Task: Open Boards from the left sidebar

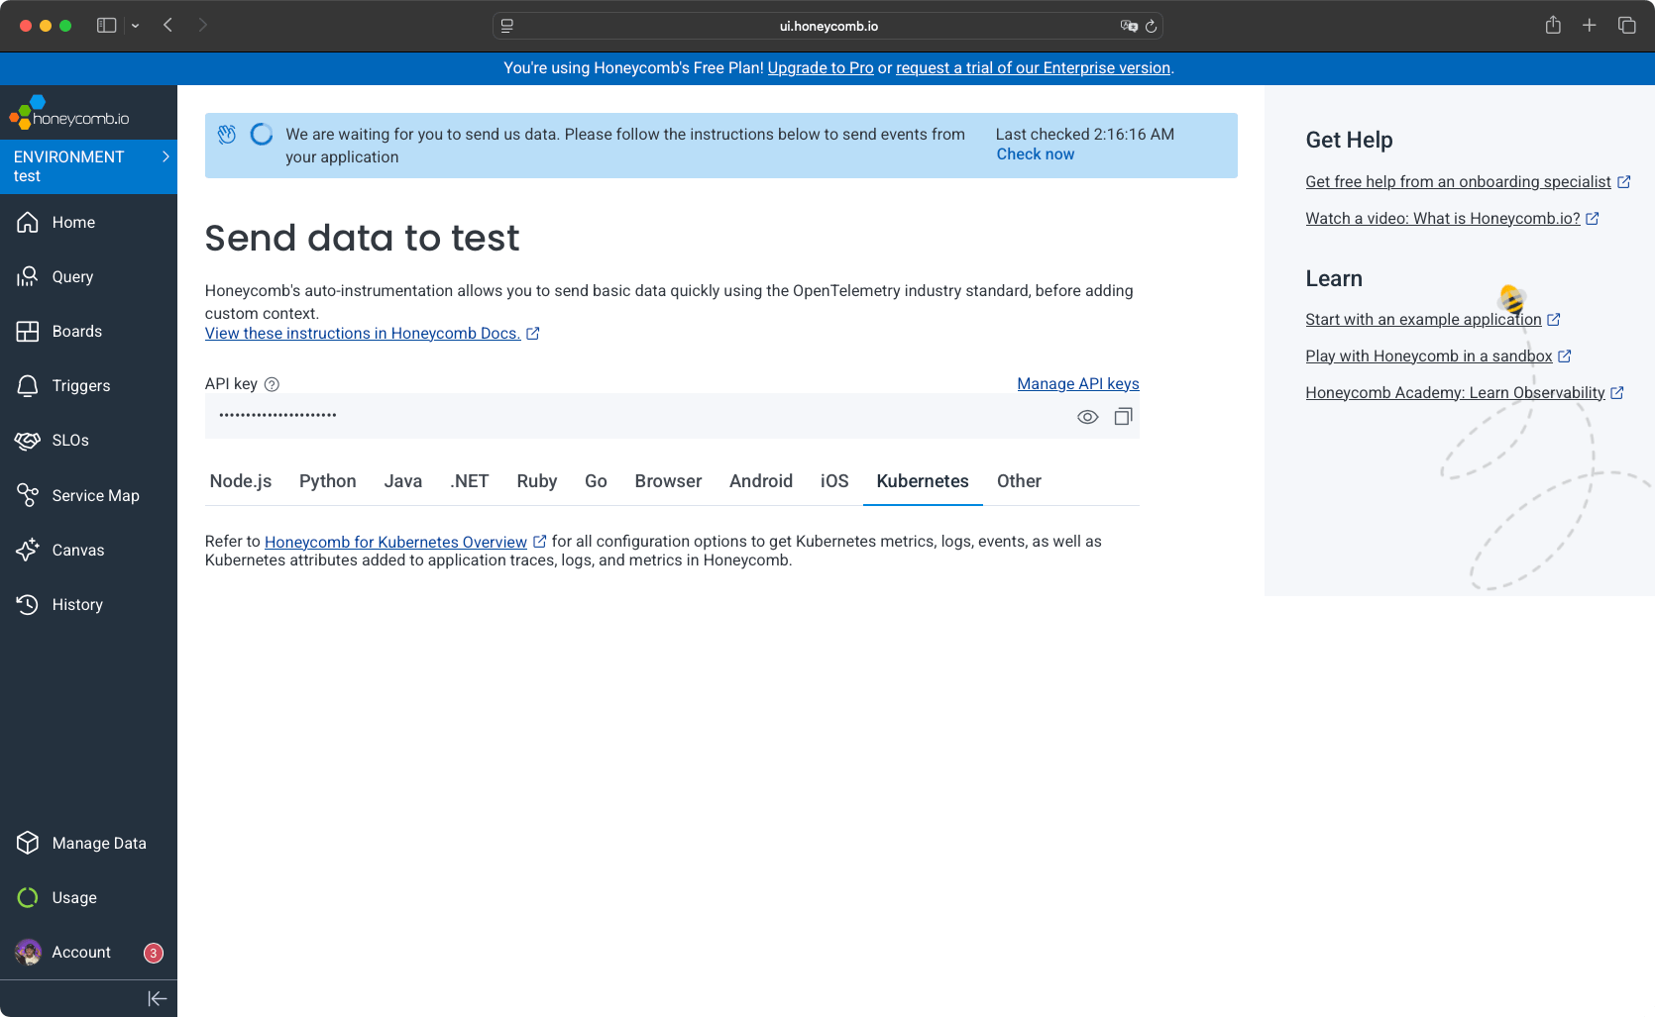Action: coord(76,331)
